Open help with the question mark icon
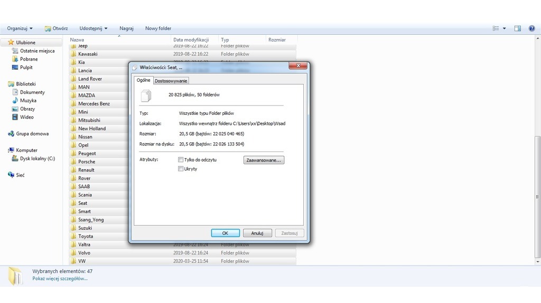The width and height of the screenshot is (541, 303). (531, 28)
